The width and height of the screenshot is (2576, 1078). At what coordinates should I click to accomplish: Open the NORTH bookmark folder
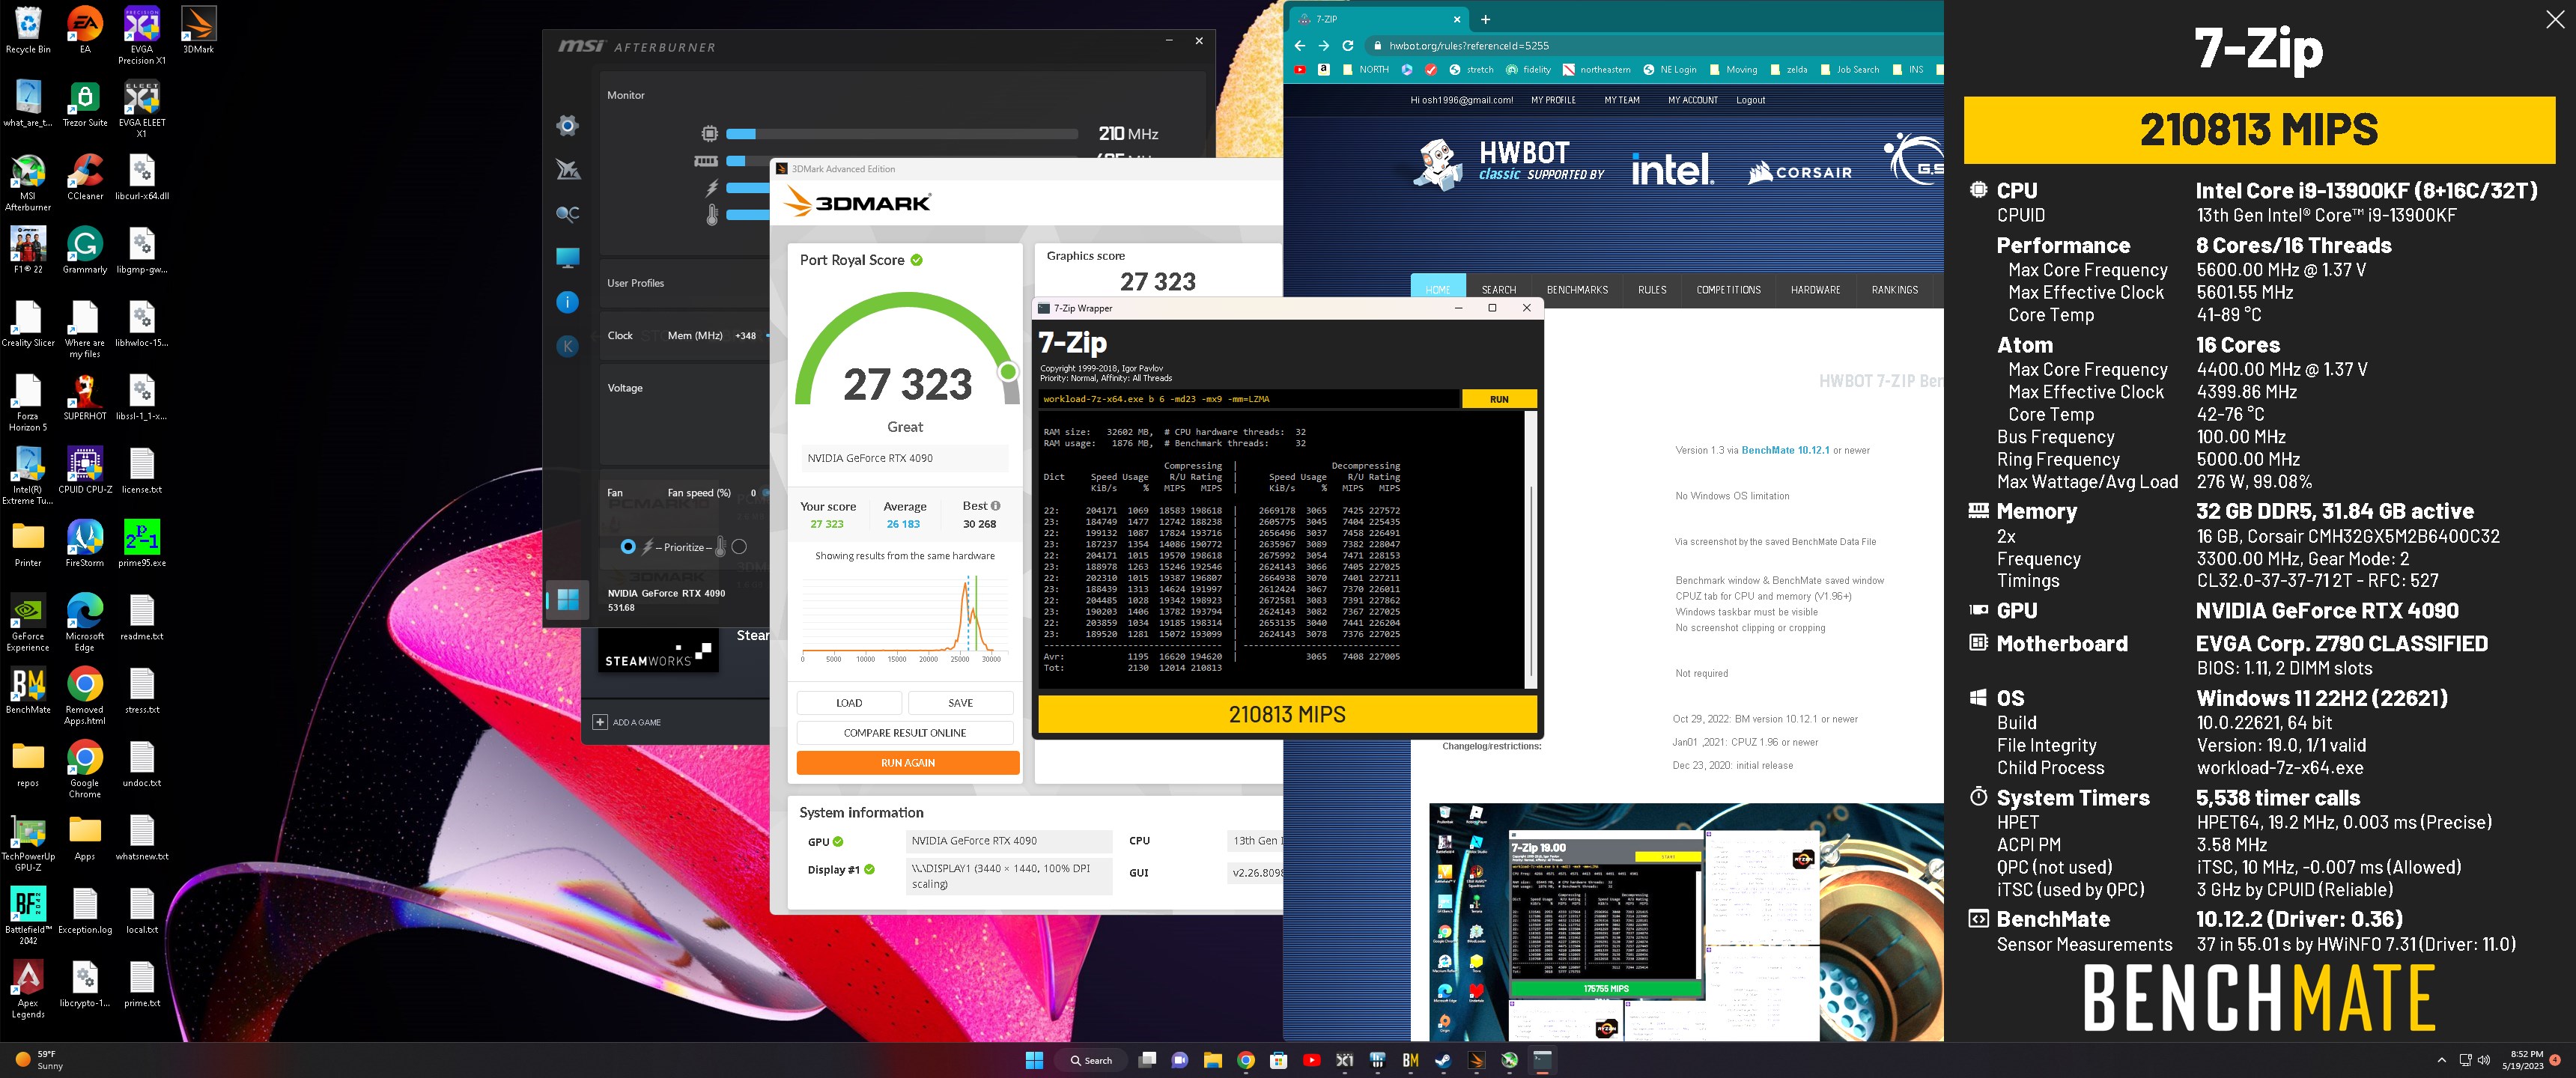pyautogui.click(x=1365, y=70)
